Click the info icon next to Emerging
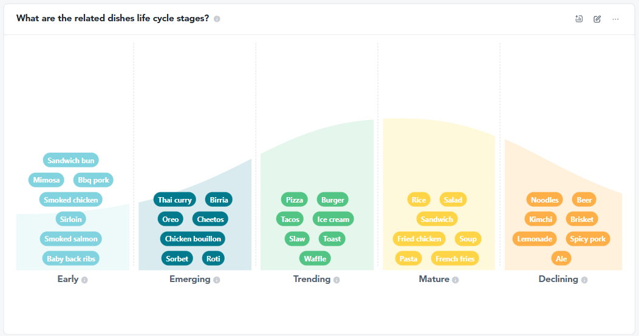639x336 pixels. tap(217, 280)
